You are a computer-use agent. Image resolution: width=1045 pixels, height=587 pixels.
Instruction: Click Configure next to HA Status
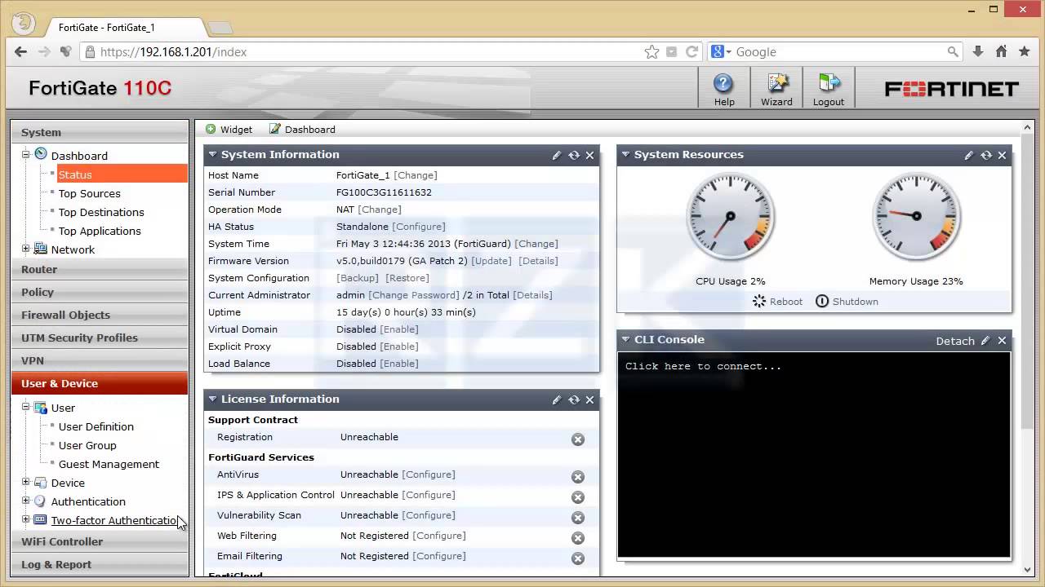419,227
